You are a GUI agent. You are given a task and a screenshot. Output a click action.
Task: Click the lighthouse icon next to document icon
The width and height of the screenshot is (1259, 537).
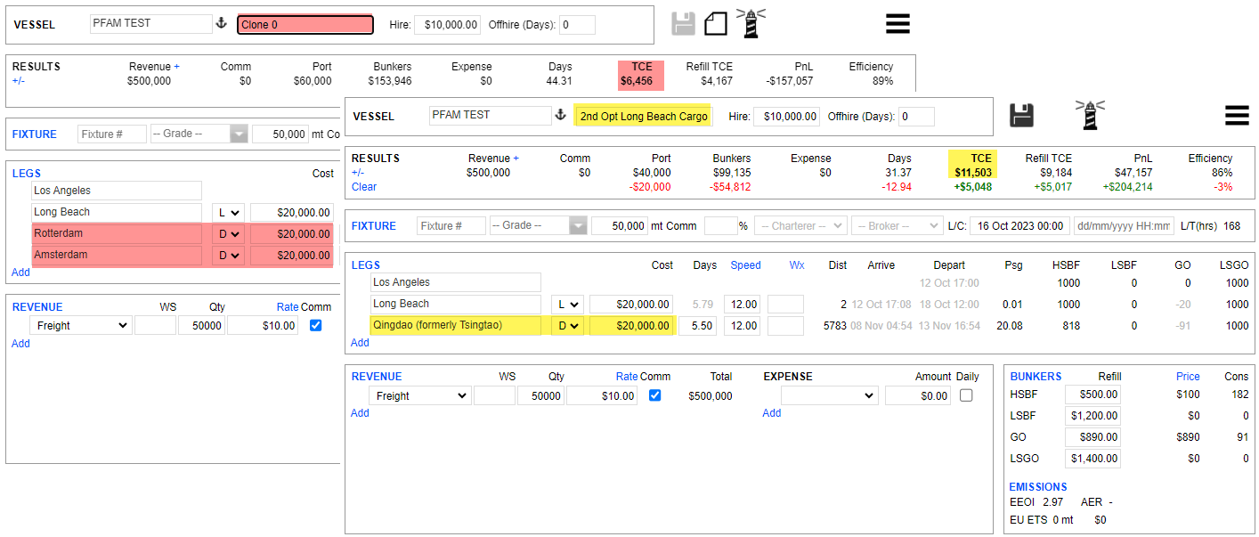(751, 24)
